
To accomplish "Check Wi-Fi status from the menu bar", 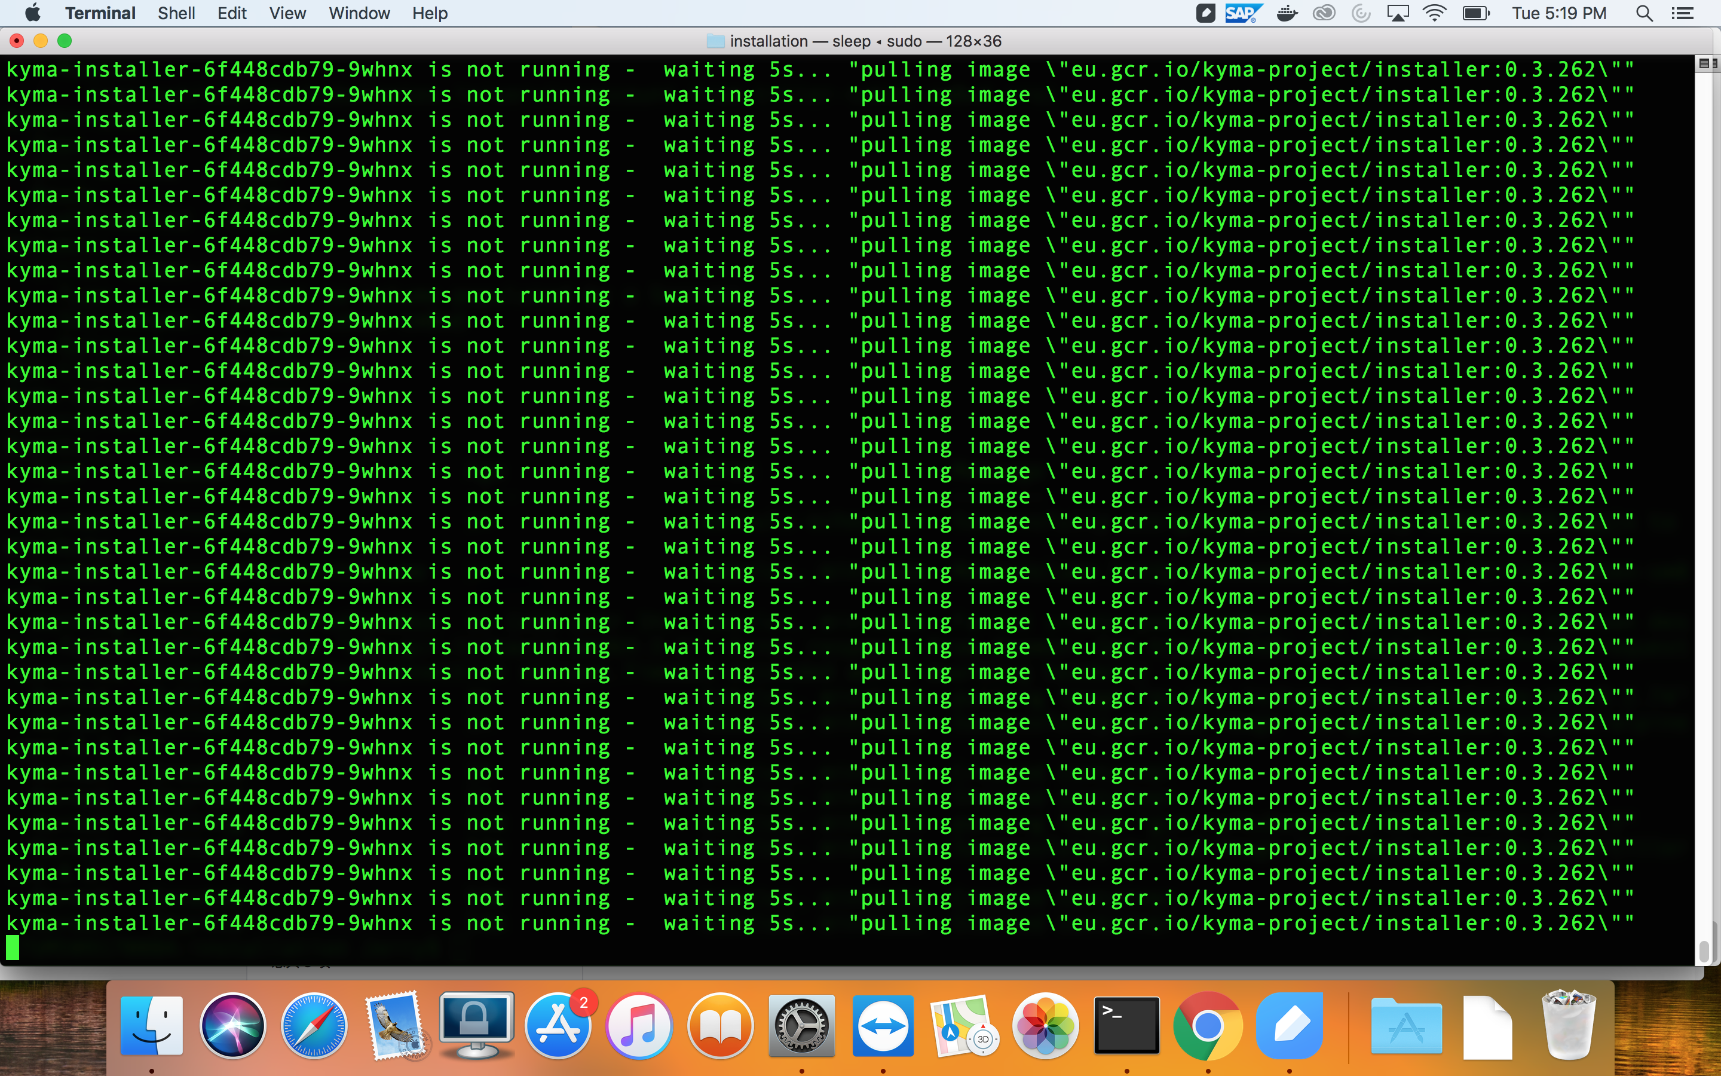I will pos(1435,13).
